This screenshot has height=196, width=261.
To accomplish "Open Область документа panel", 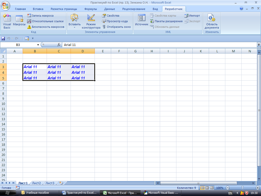I will pyautogui.click(x=212, y=21).
